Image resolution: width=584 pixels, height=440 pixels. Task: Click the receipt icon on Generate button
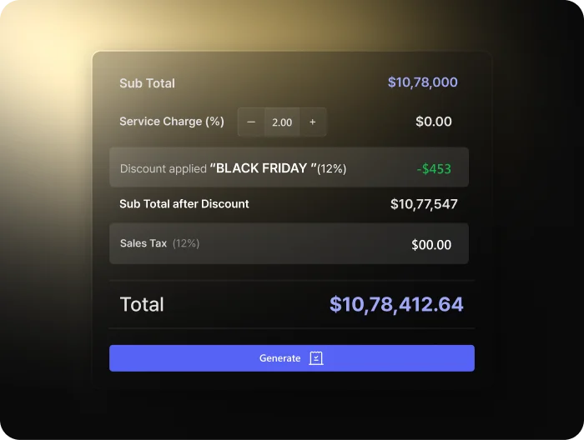coord(316,358)
